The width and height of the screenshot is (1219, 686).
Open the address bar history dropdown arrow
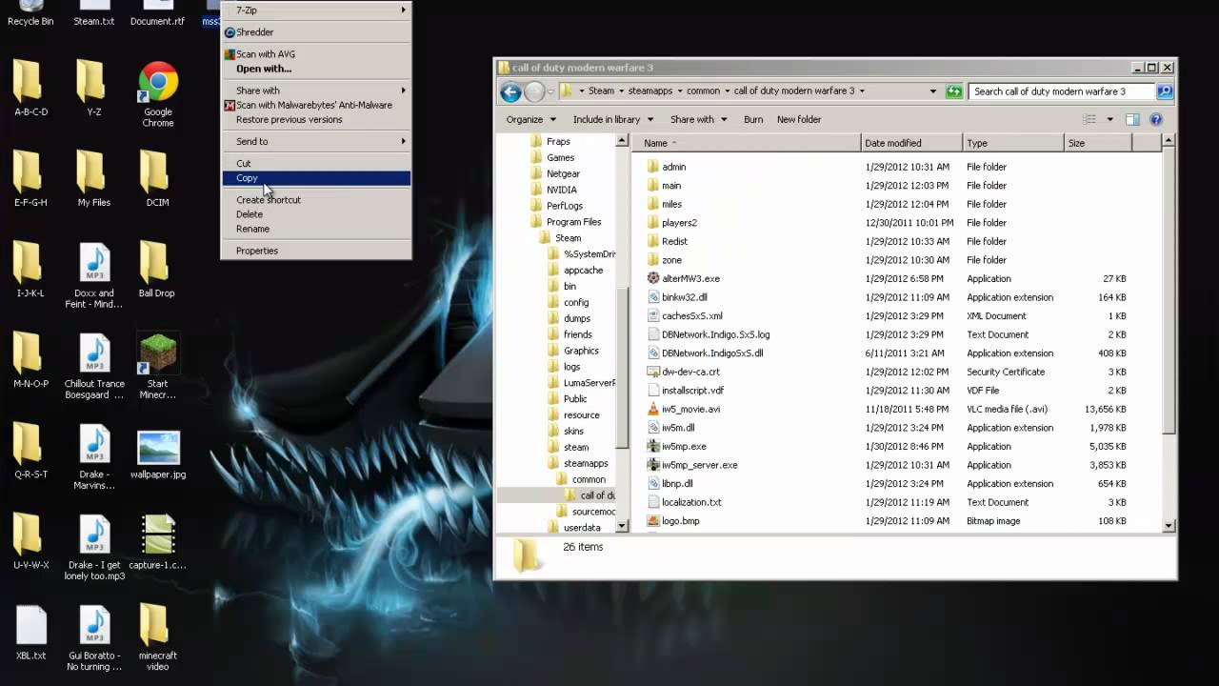click(x=933, y=91)
